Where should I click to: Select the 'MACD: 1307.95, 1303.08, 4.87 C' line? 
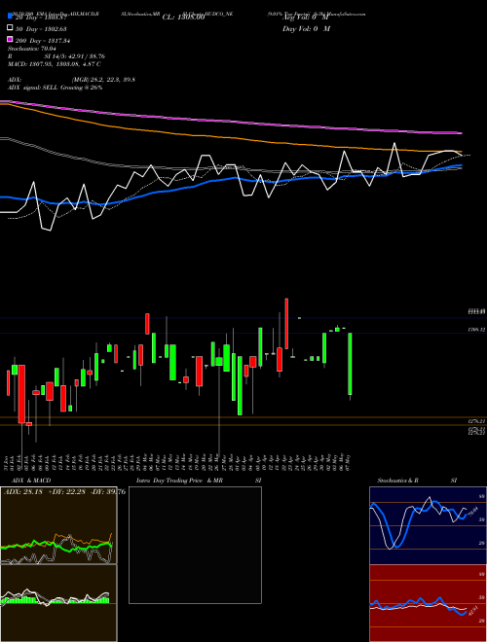(x=55, y=64)
